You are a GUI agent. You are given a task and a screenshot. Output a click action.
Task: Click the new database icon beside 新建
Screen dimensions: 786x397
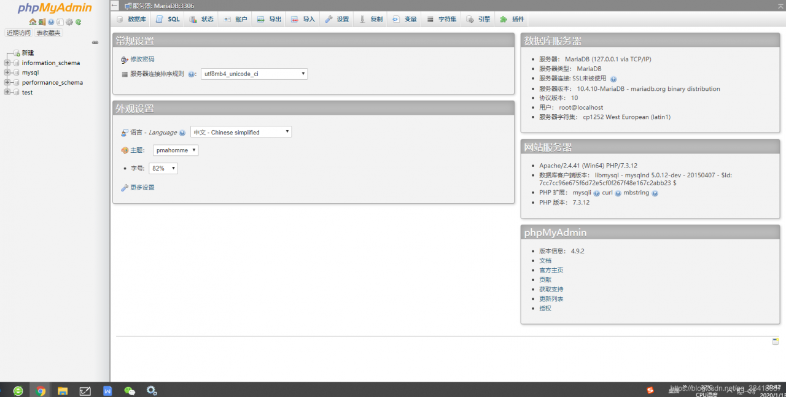pos(17,53)
